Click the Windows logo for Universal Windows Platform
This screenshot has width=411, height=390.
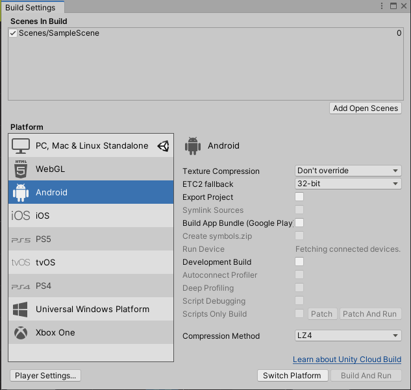coord(20,310)
